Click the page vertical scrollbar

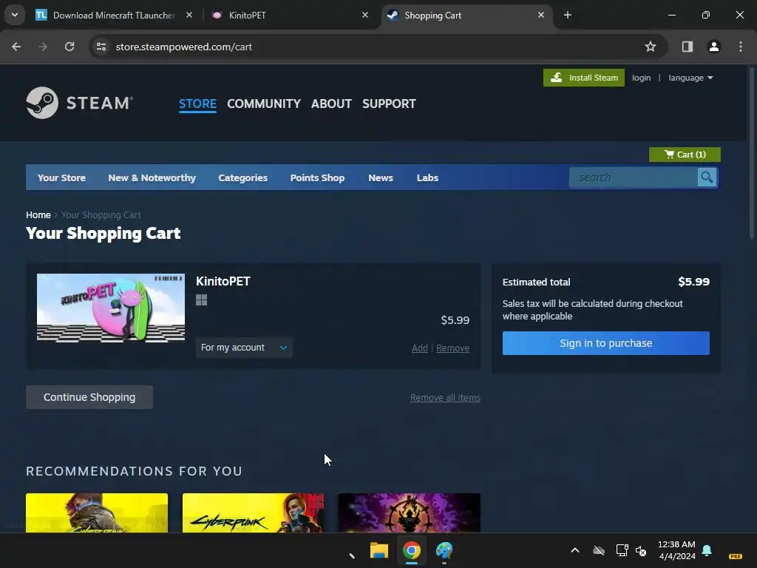[x=751, y=152]
